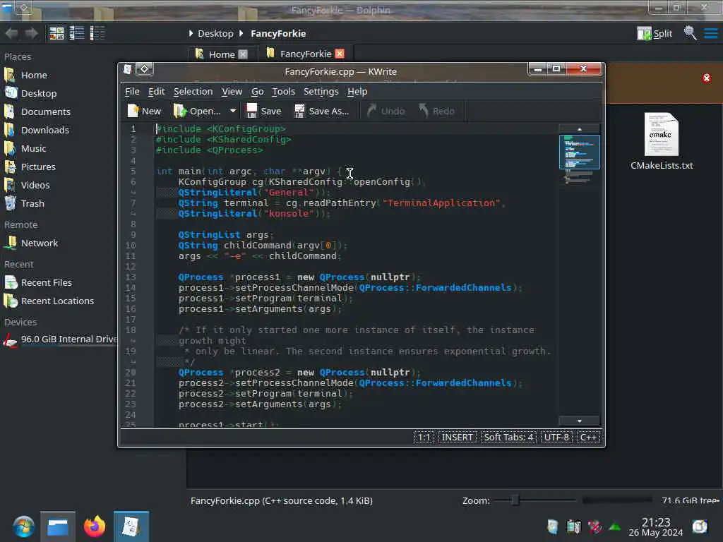Go back in Dolphin navigation
The width and height of the screenshot is (723, 542).
point(11,33)
